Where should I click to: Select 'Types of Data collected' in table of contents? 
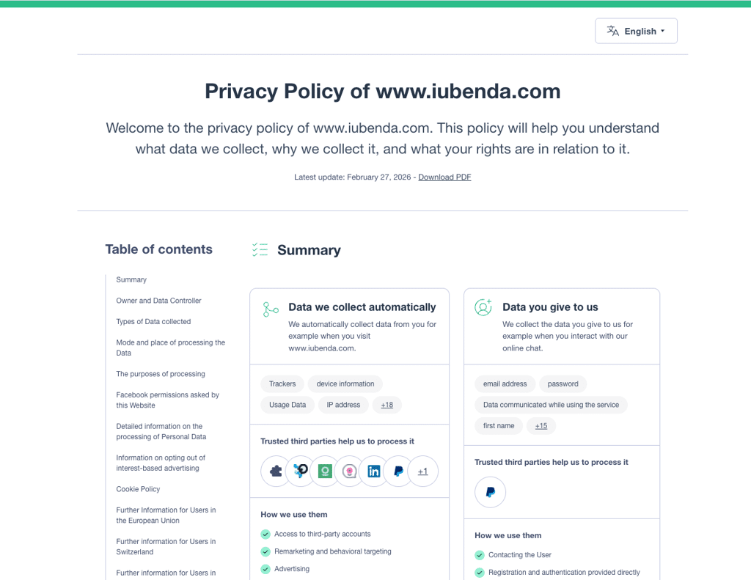tap(153, 321)
